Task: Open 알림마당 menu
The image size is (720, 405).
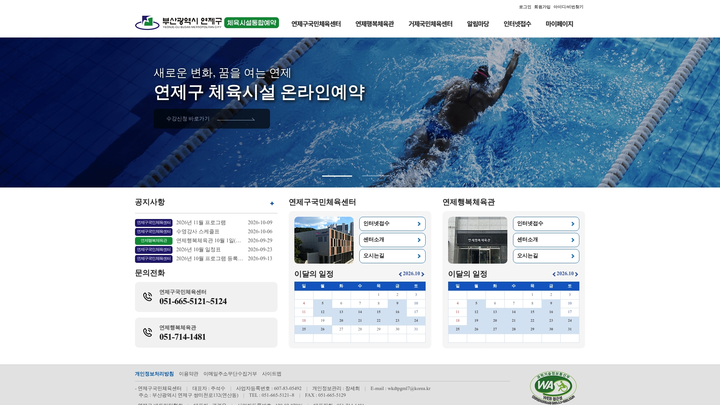Action: click(478, 24)
